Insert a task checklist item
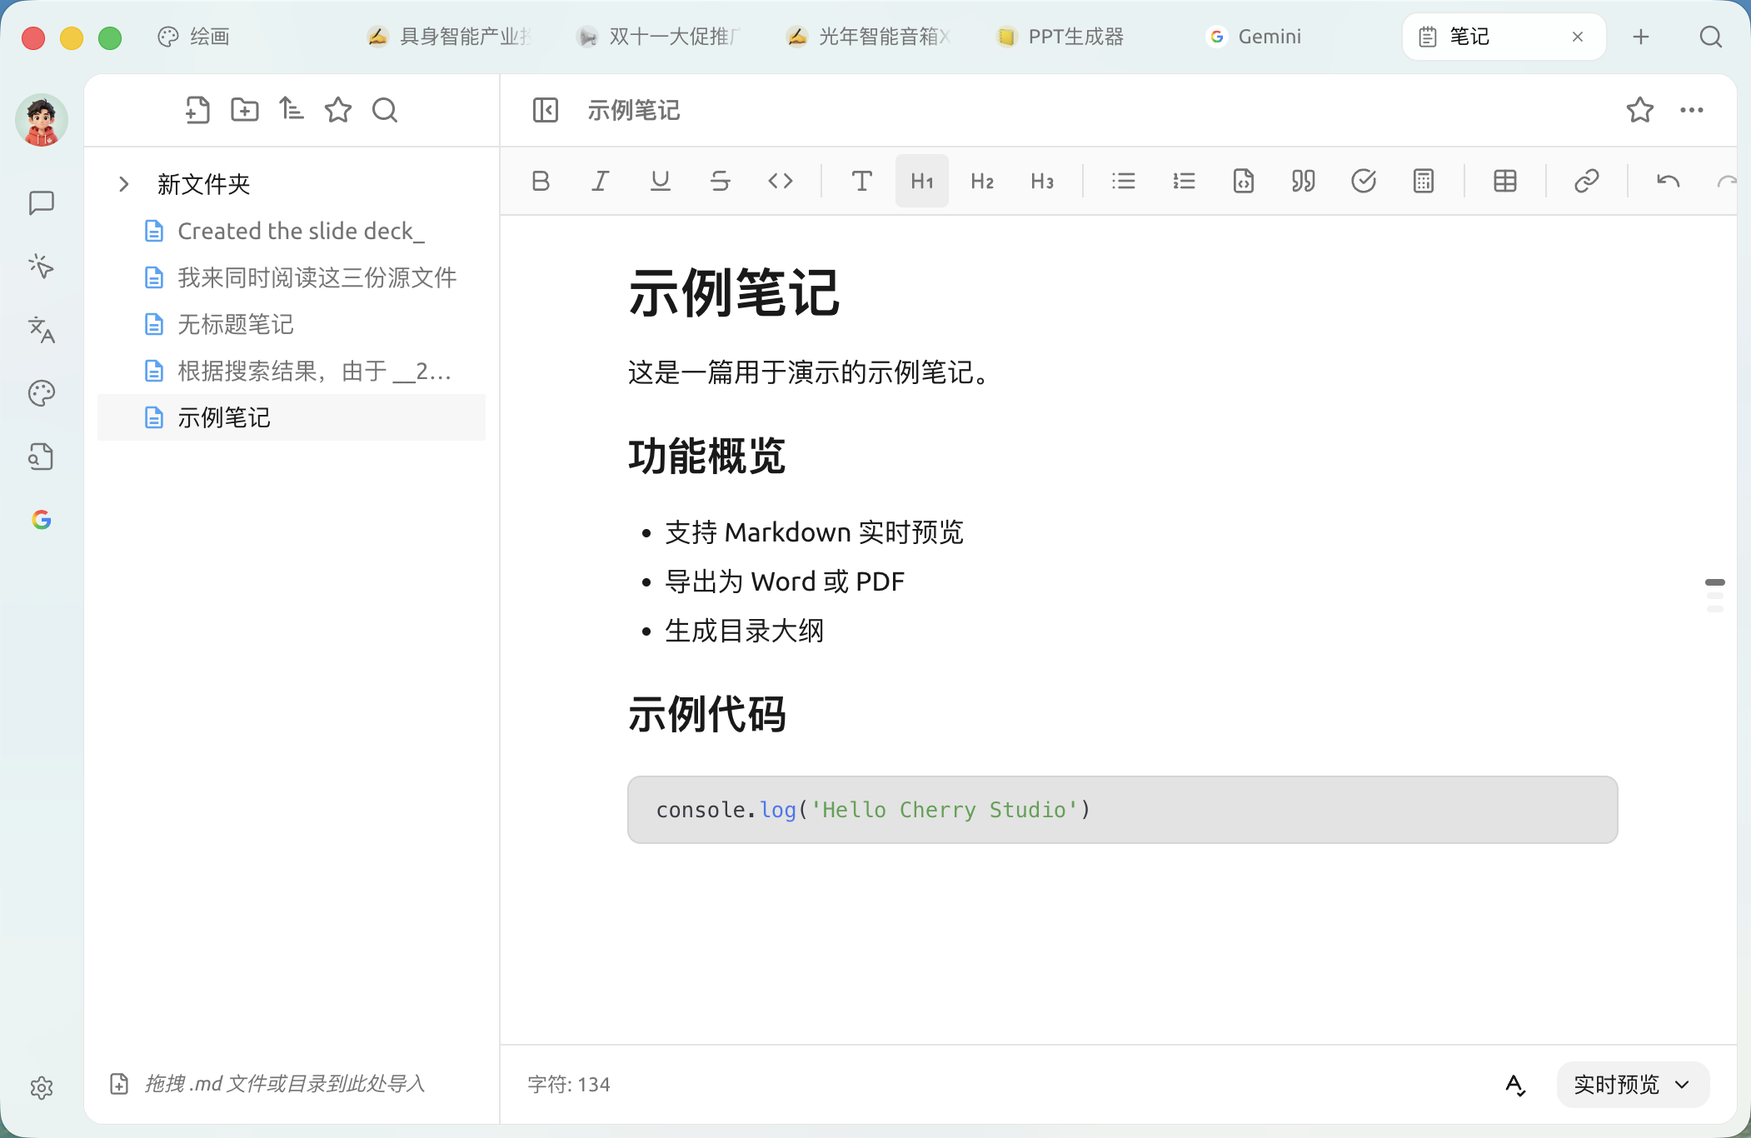 coord(1364,181)
